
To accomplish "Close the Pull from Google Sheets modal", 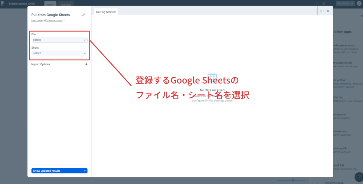I will pos(328,11).
